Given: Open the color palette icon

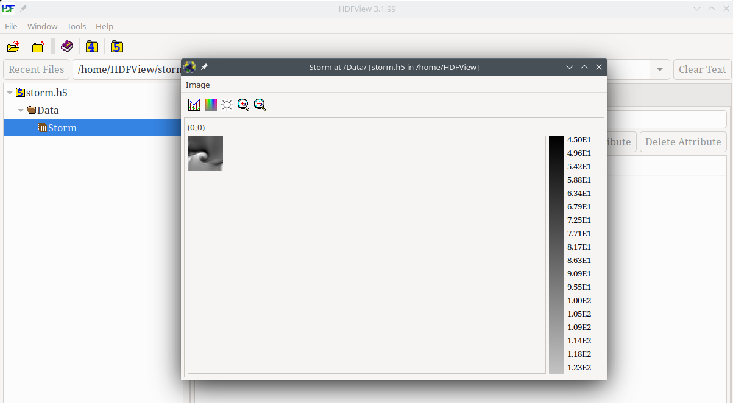Looking at the screenshot, I should coord(211,105).
